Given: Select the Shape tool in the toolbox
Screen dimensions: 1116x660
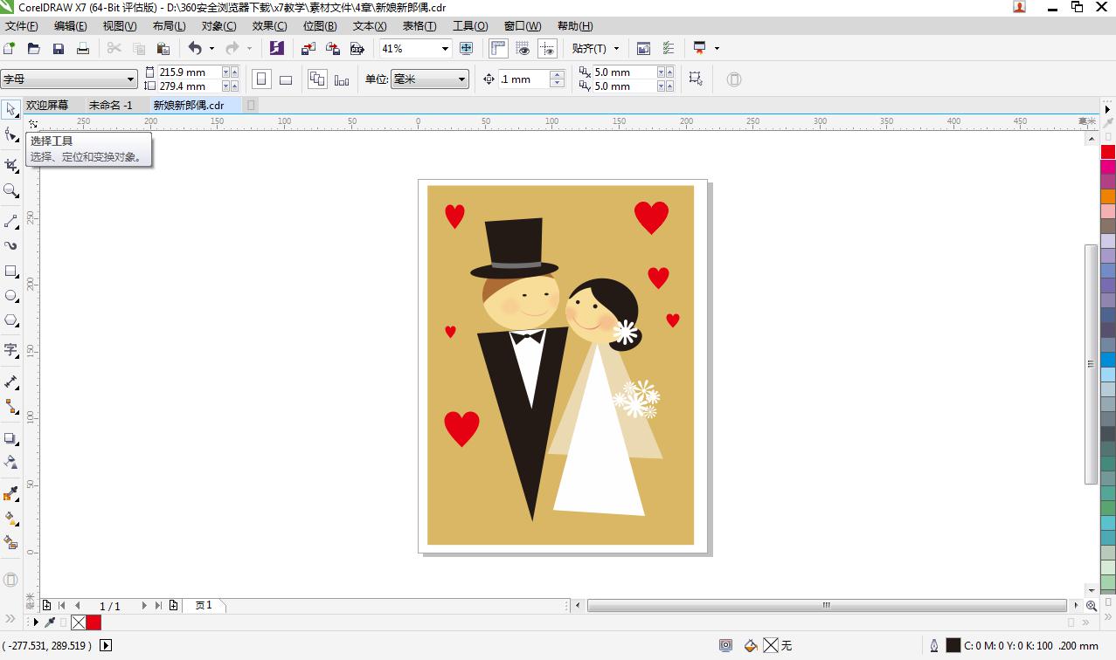Looking at the screenshot, I should pos(10,134).
